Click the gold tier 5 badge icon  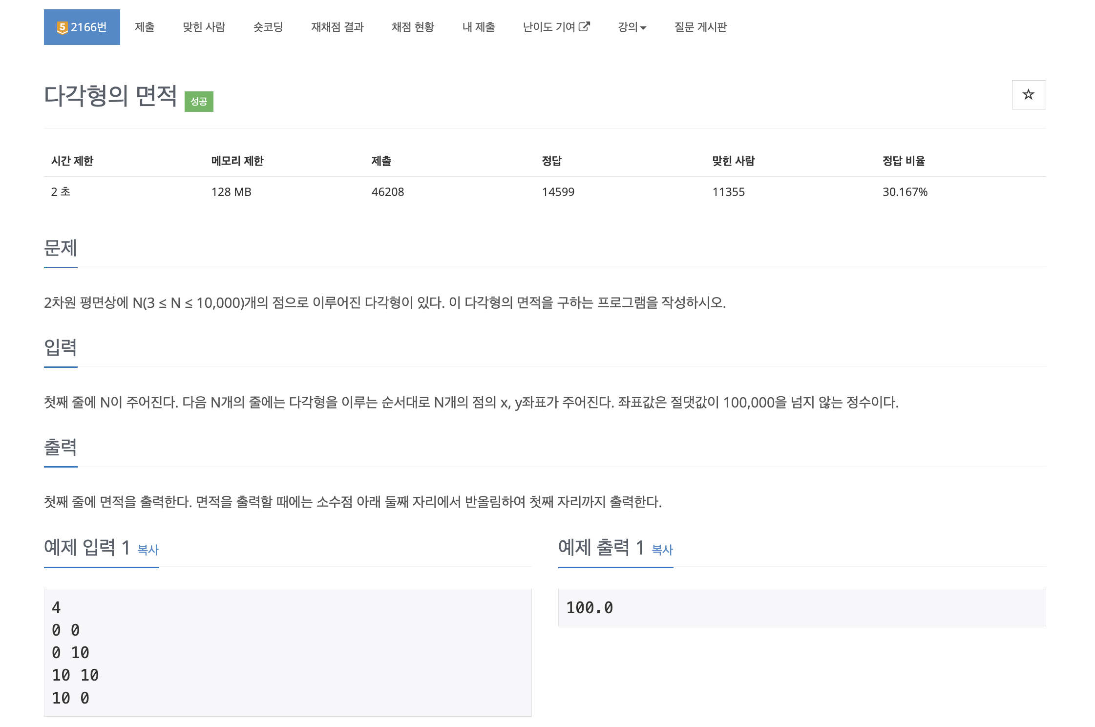(62, 27)
